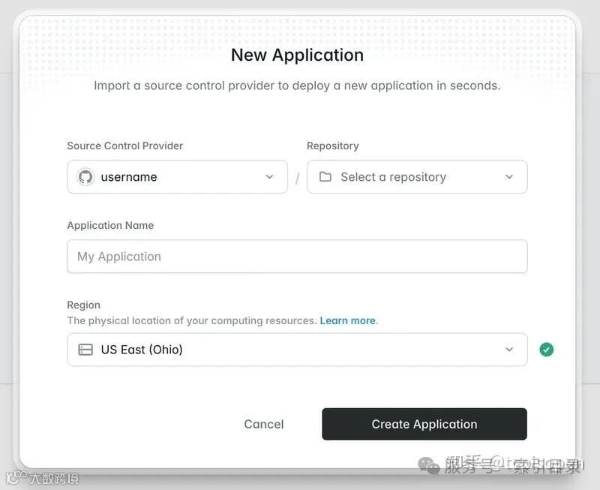Click the New Application heading
The image size is (600, 490).
click(297, 55)
